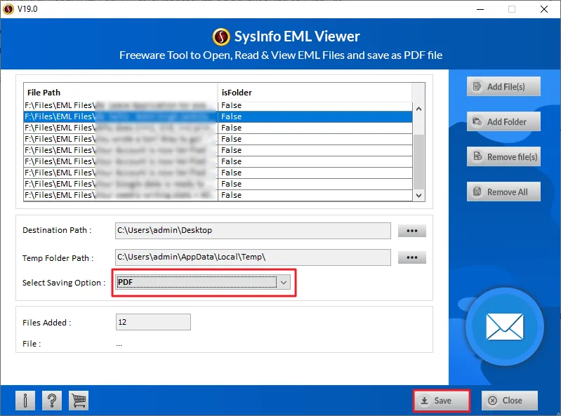
Task: Browse for Destination Path with ellipsis button
Action: [x=412, y=231]
